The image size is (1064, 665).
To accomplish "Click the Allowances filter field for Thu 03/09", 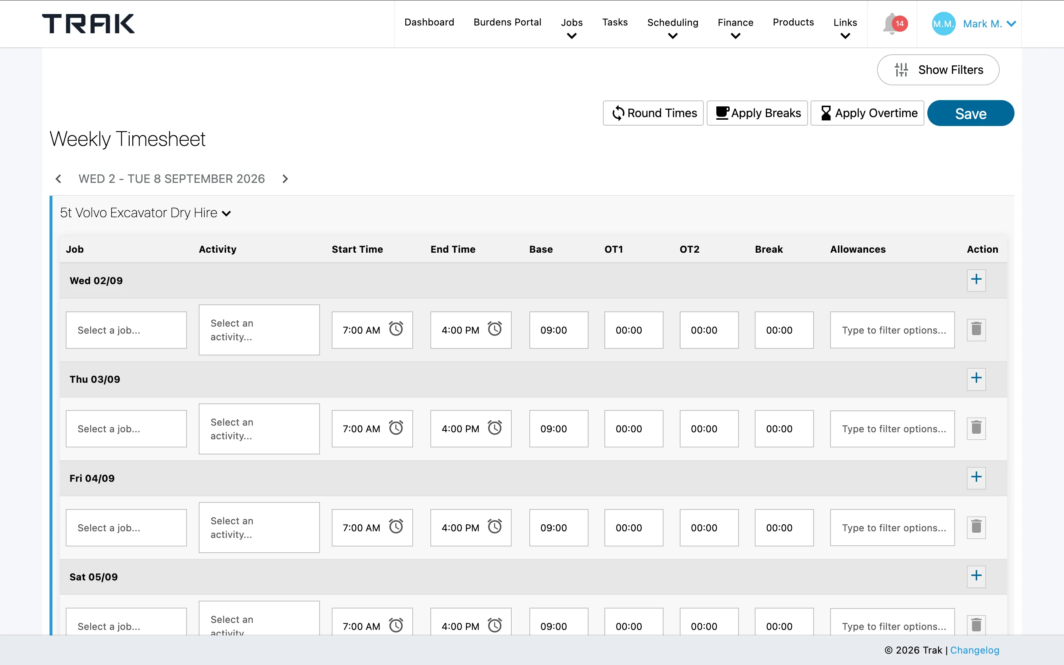I will 892,429.
